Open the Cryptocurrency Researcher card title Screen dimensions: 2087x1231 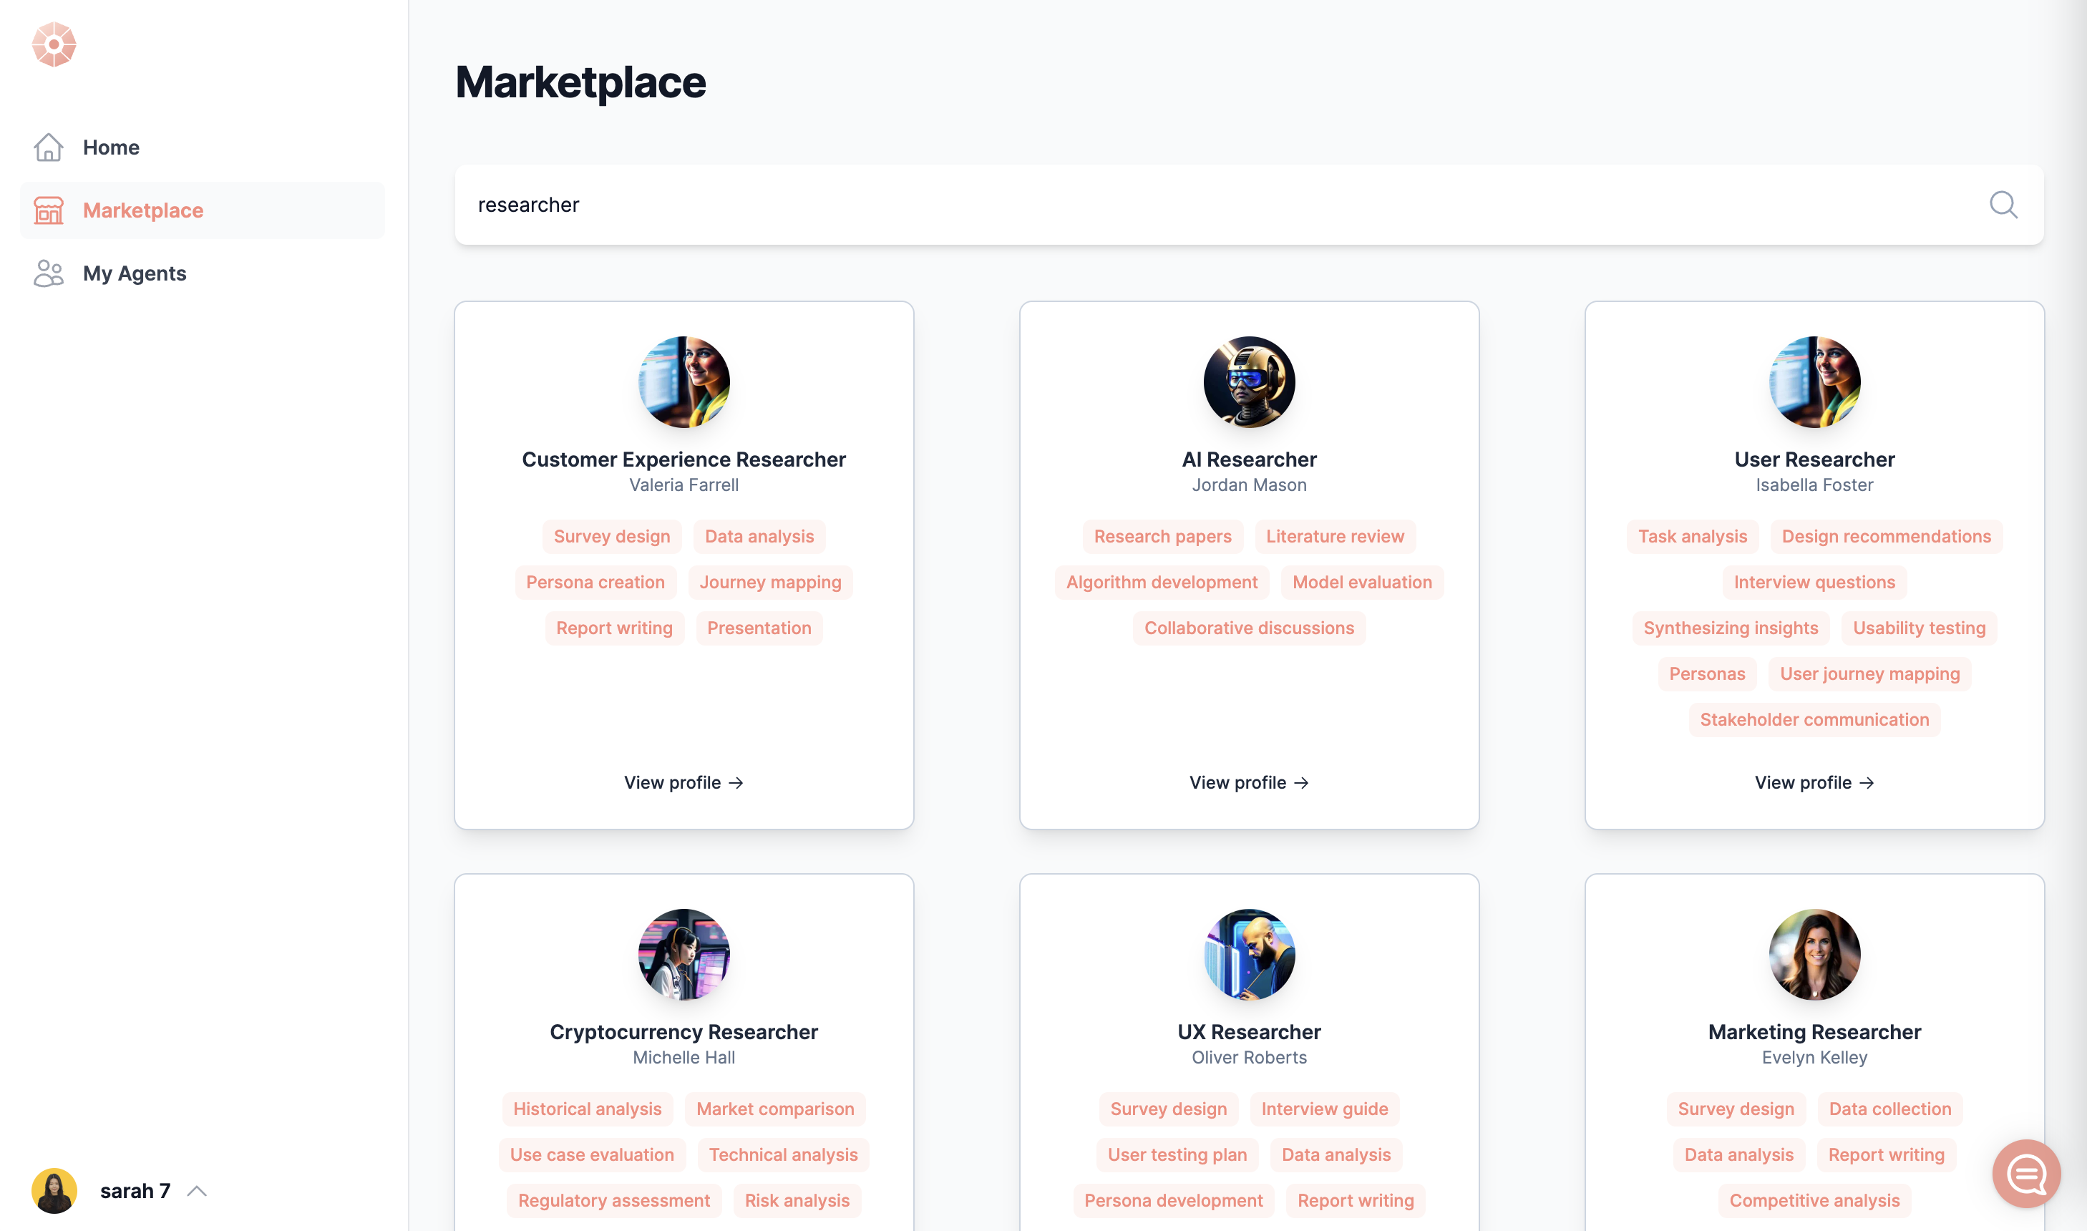pyautogui.click(x=683, y=1031)
